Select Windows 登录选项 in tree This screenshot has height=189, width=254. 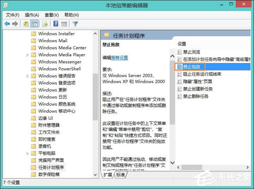(x=57, y=83)
